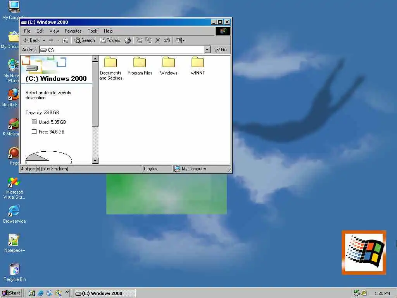Select the Program Files folder

click(140, 66)
